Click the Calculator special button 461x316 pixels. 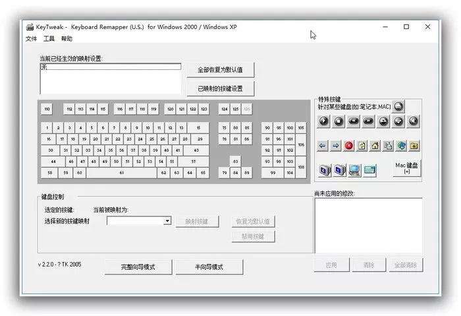pos(369,170)
